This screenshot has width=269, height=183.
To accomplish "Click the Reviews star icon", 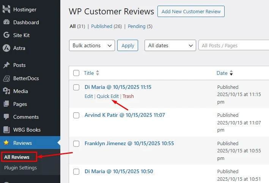I will 6,143.
